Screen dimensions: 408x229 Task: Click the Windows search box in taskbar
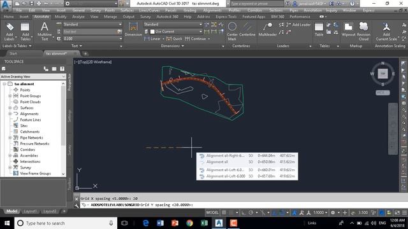(66, 223)
